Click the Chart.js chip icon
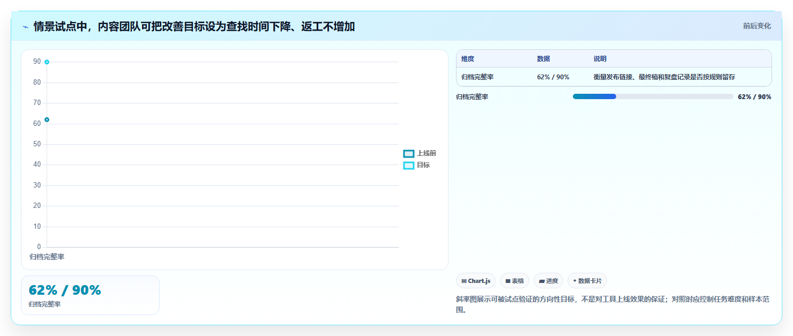This screenshot has width=793, height=336. point(464,281)
